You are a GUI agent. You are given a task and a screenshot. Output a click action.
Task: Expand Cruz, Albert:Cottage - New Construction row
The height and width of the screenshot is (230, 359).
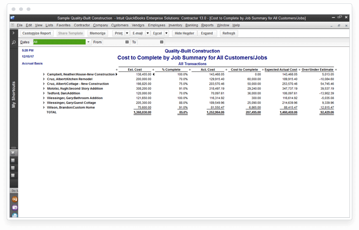coord(44,84)
